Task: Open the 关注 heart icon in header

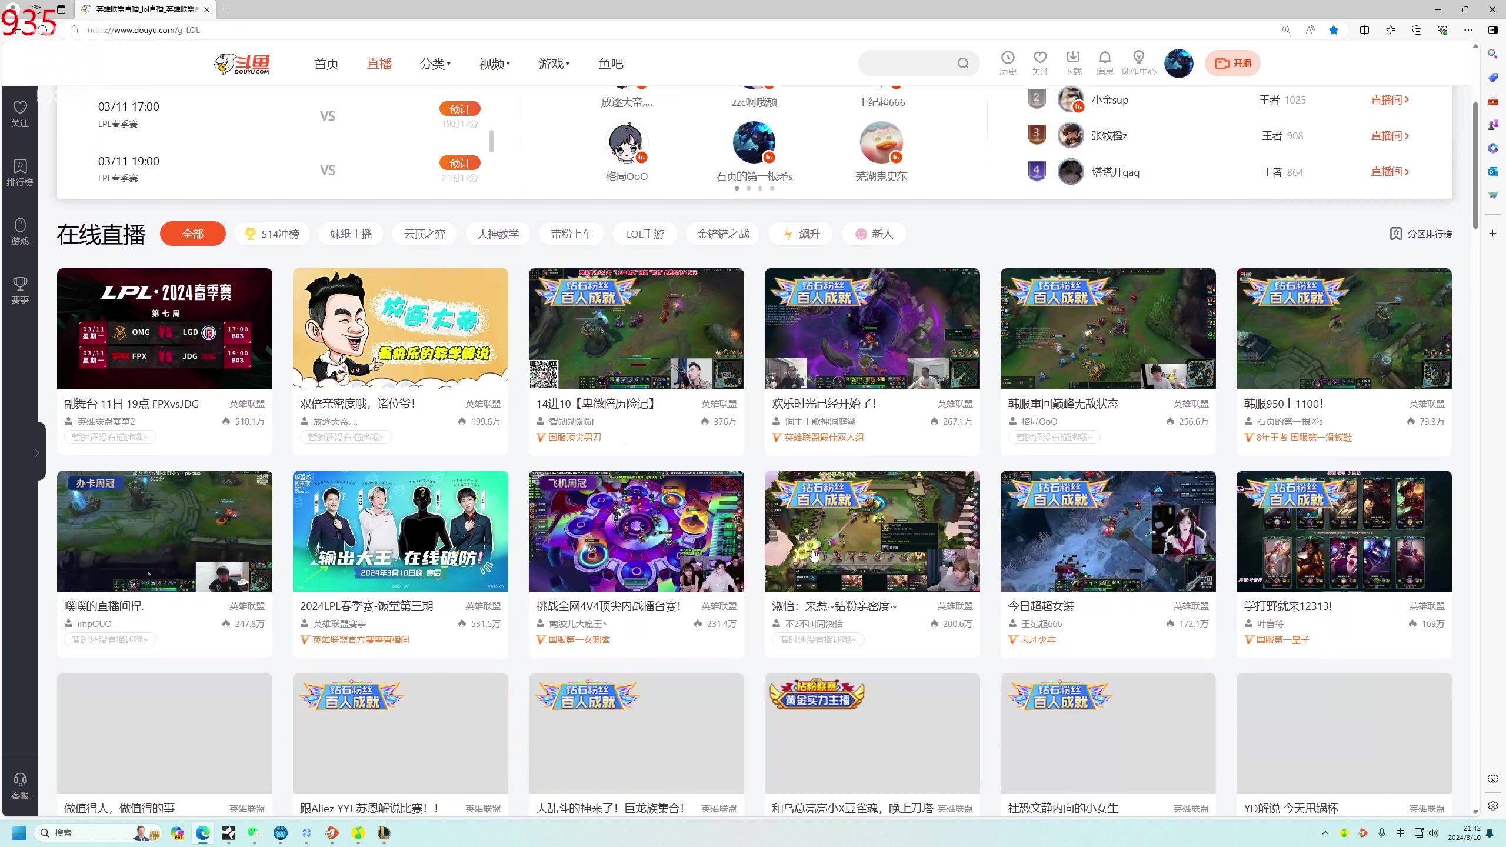Action: tap(1040, 63)
